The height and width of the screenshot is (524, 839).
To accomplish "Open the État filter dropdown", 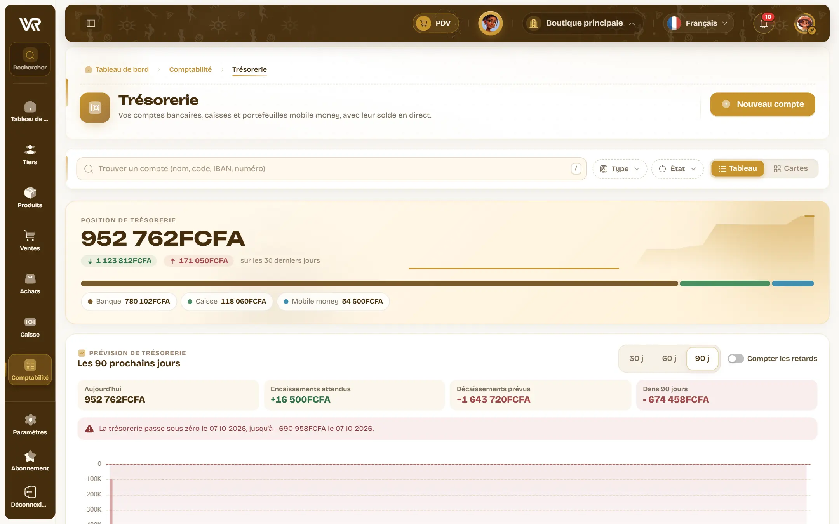I will pyautogui.click(x=677, y=169).
